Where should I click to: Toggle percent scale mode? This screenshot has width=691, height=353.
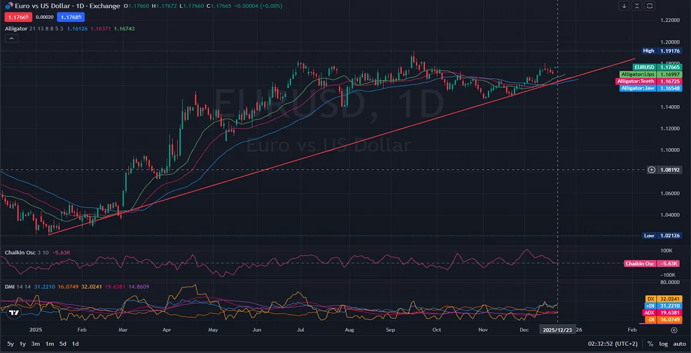(x=650, y=343)
